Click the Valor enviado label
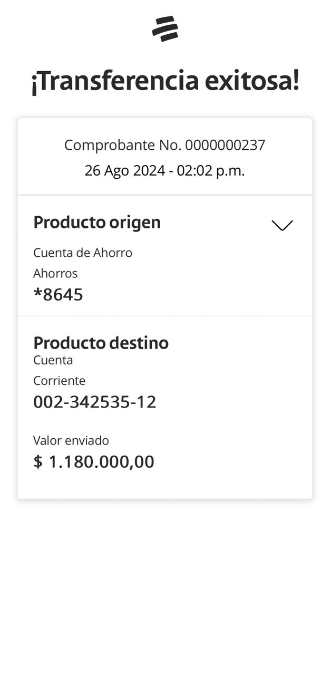 pos(71,440)
